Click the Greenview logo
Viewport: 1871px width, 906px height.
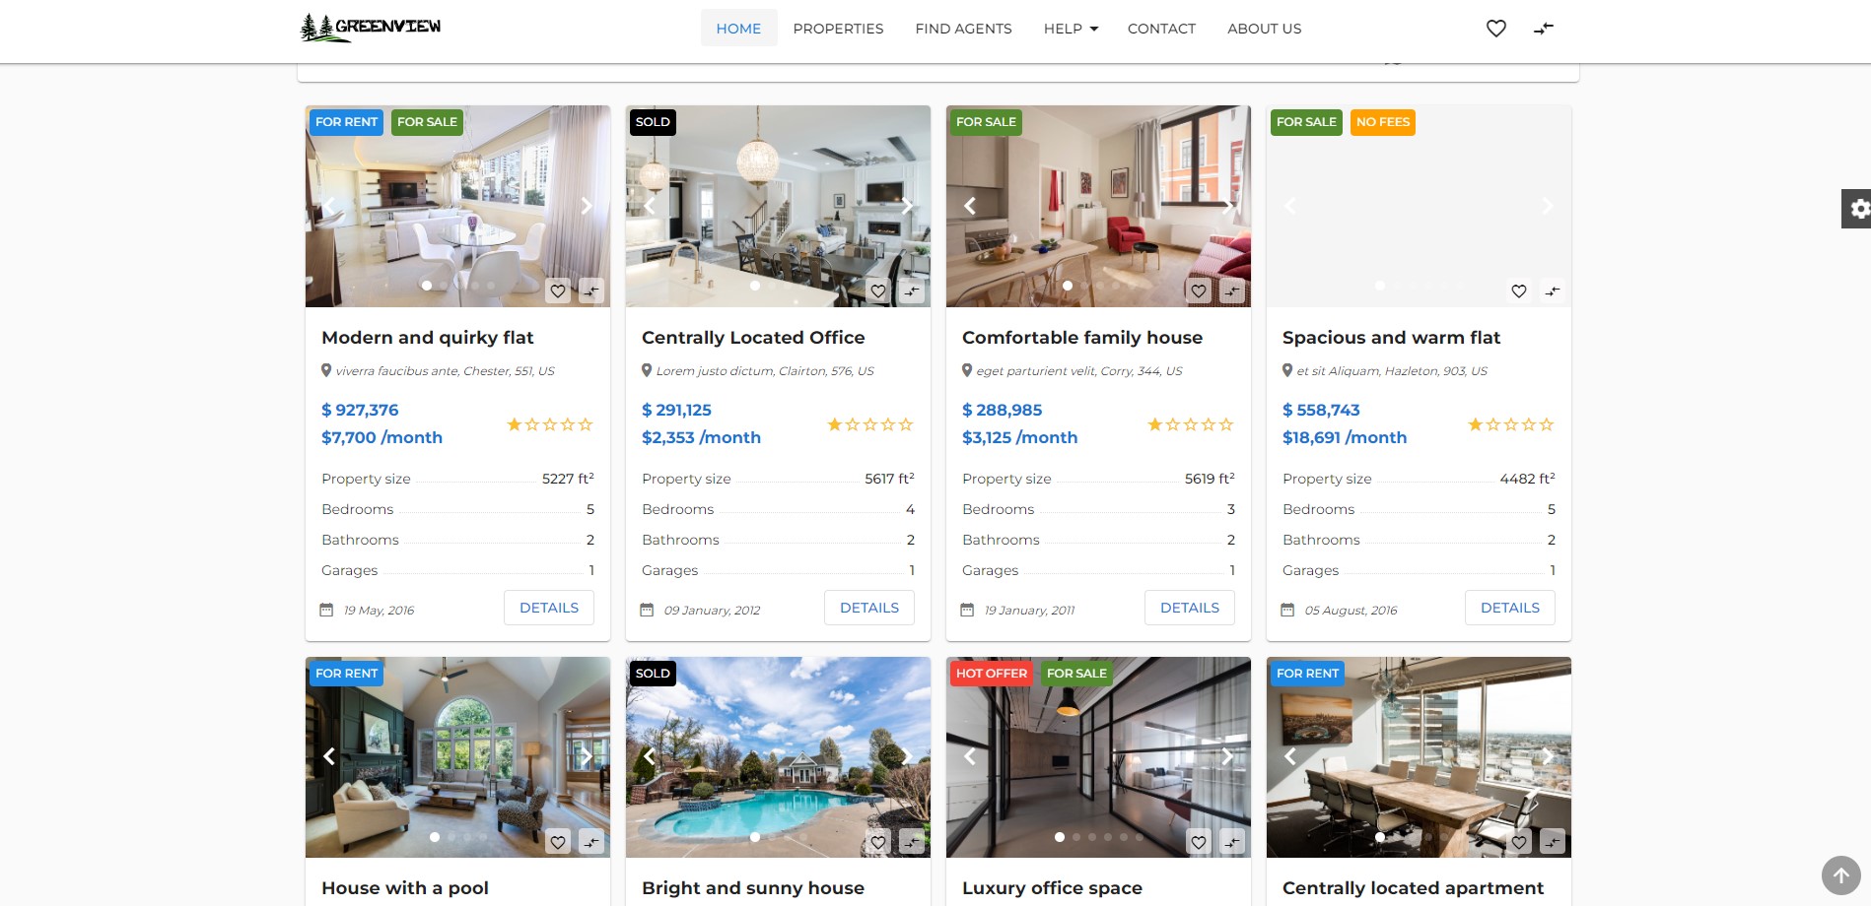371,28
